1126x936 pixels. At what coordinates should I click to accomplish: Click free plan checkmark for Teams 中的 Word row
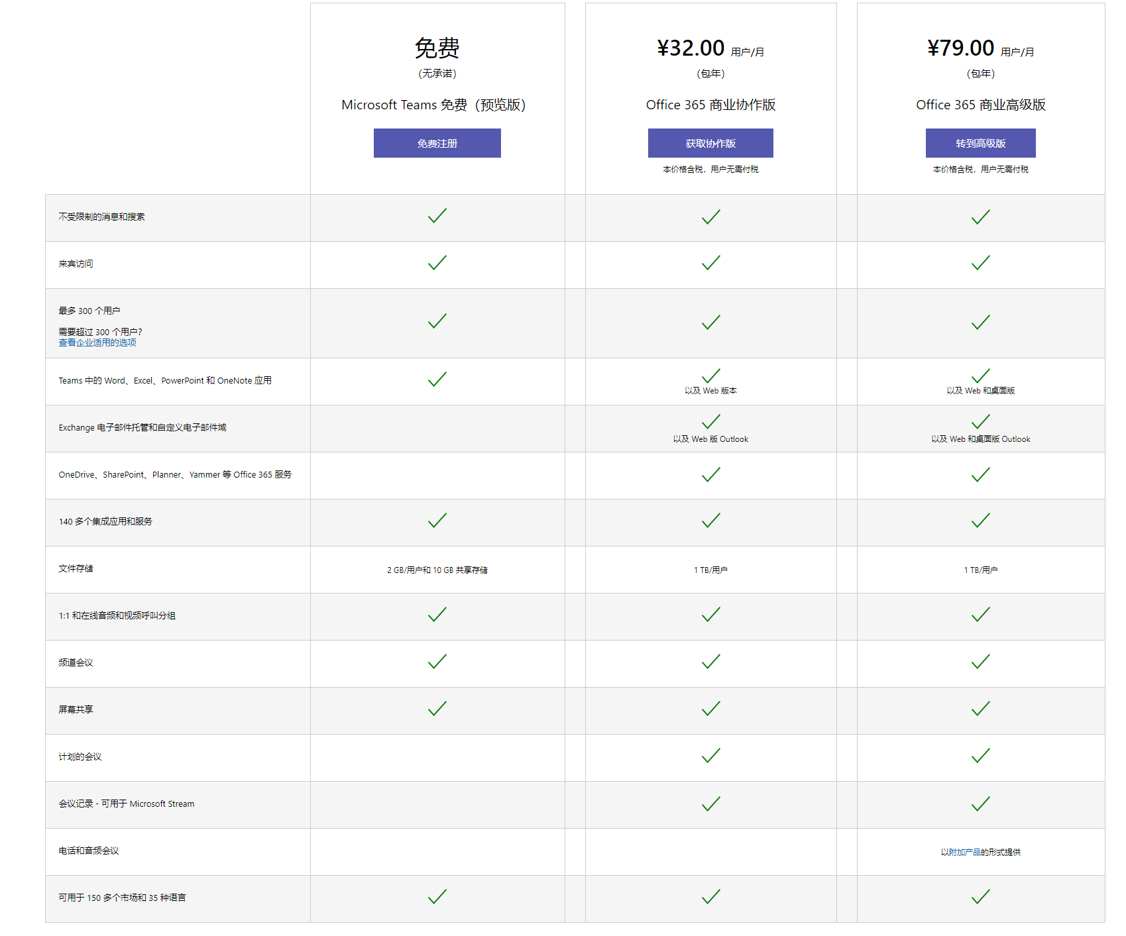(x=437, y=379)
